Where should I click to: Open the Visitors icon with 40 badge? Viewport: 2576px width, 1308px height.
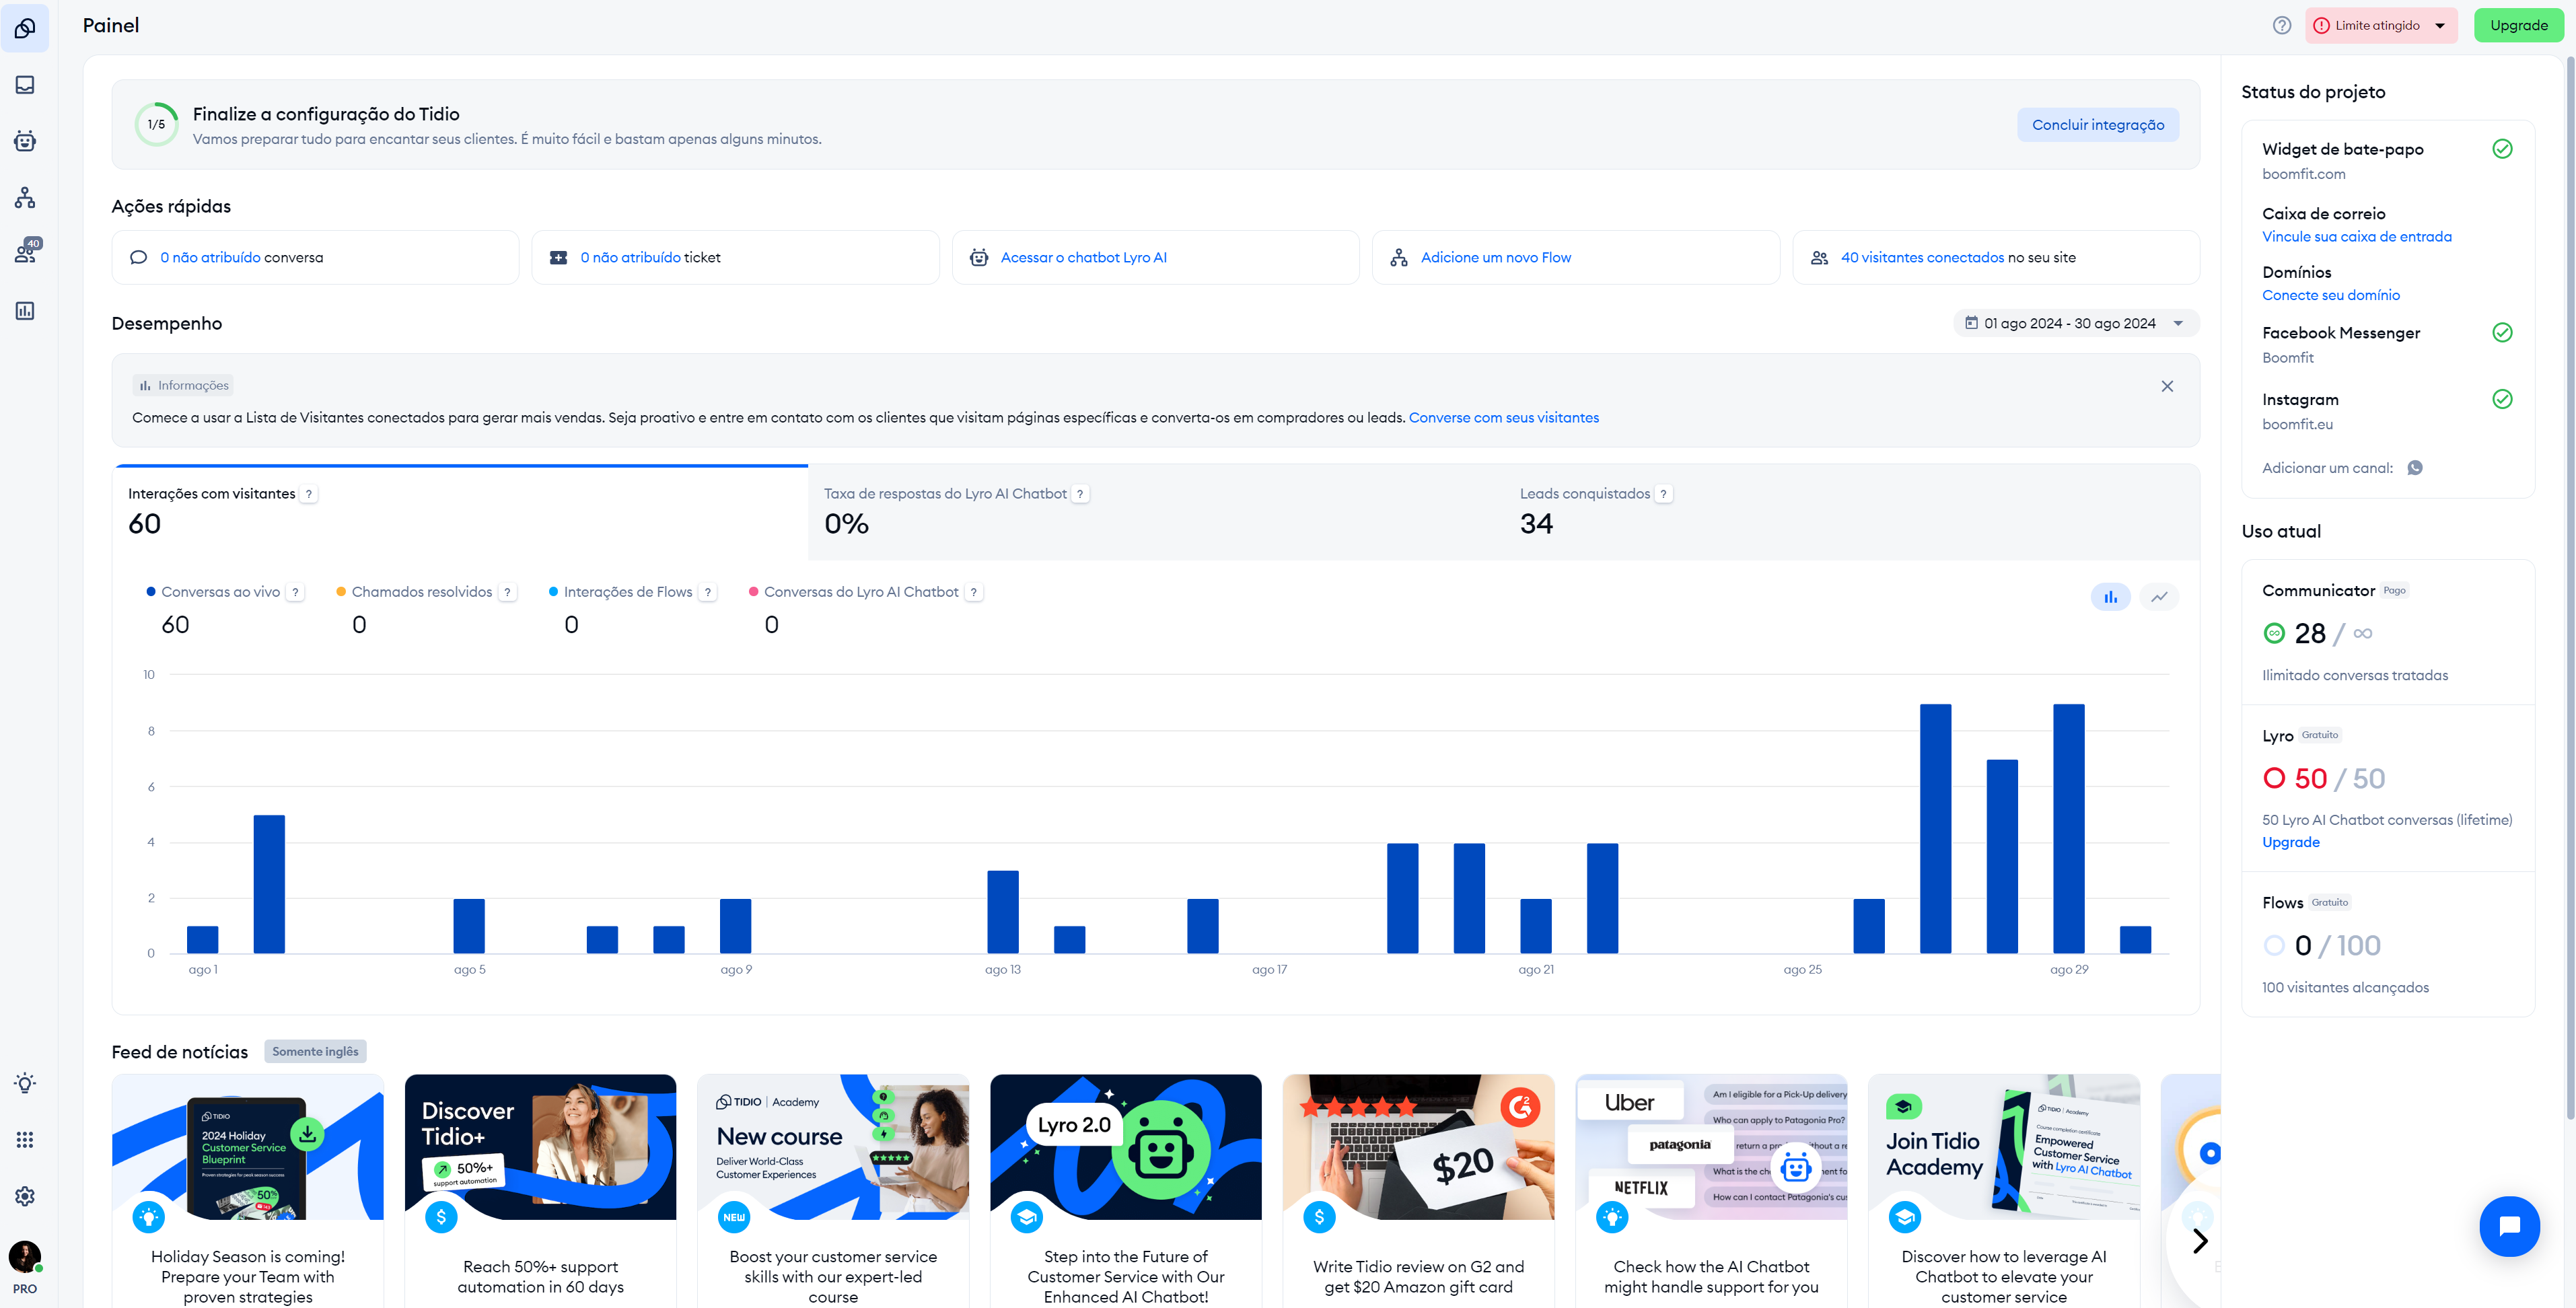point(25,254)
